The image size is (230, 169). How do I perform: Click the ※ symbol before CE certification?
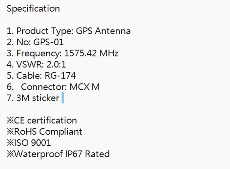[x=10, y=121]
